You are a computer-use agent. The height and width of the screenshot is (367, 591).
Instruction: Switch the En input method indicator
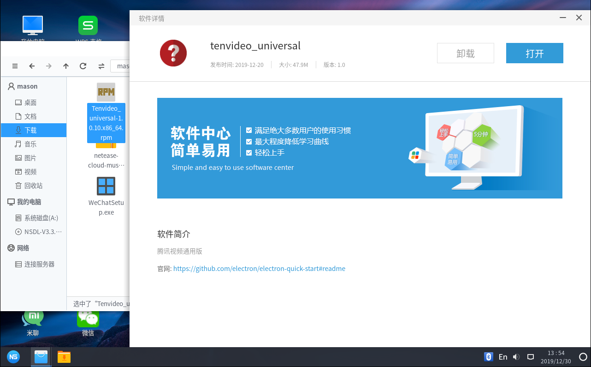[503, 357]
